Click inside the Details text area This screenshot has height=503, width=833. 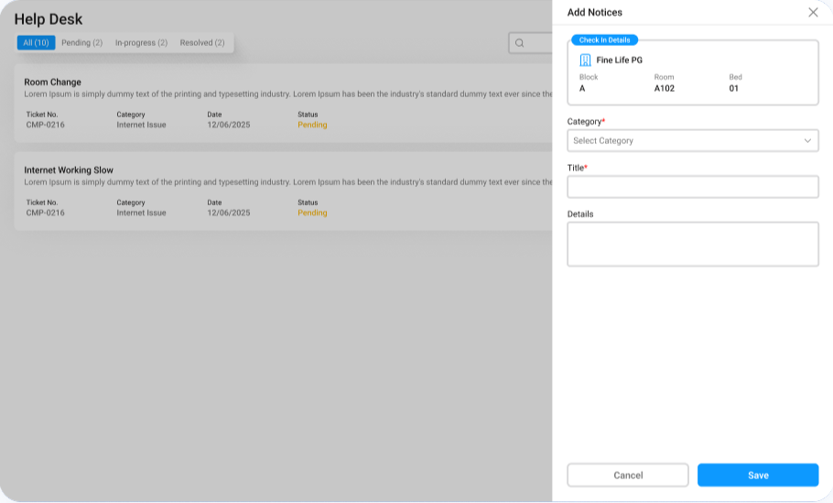coord(692,244)
